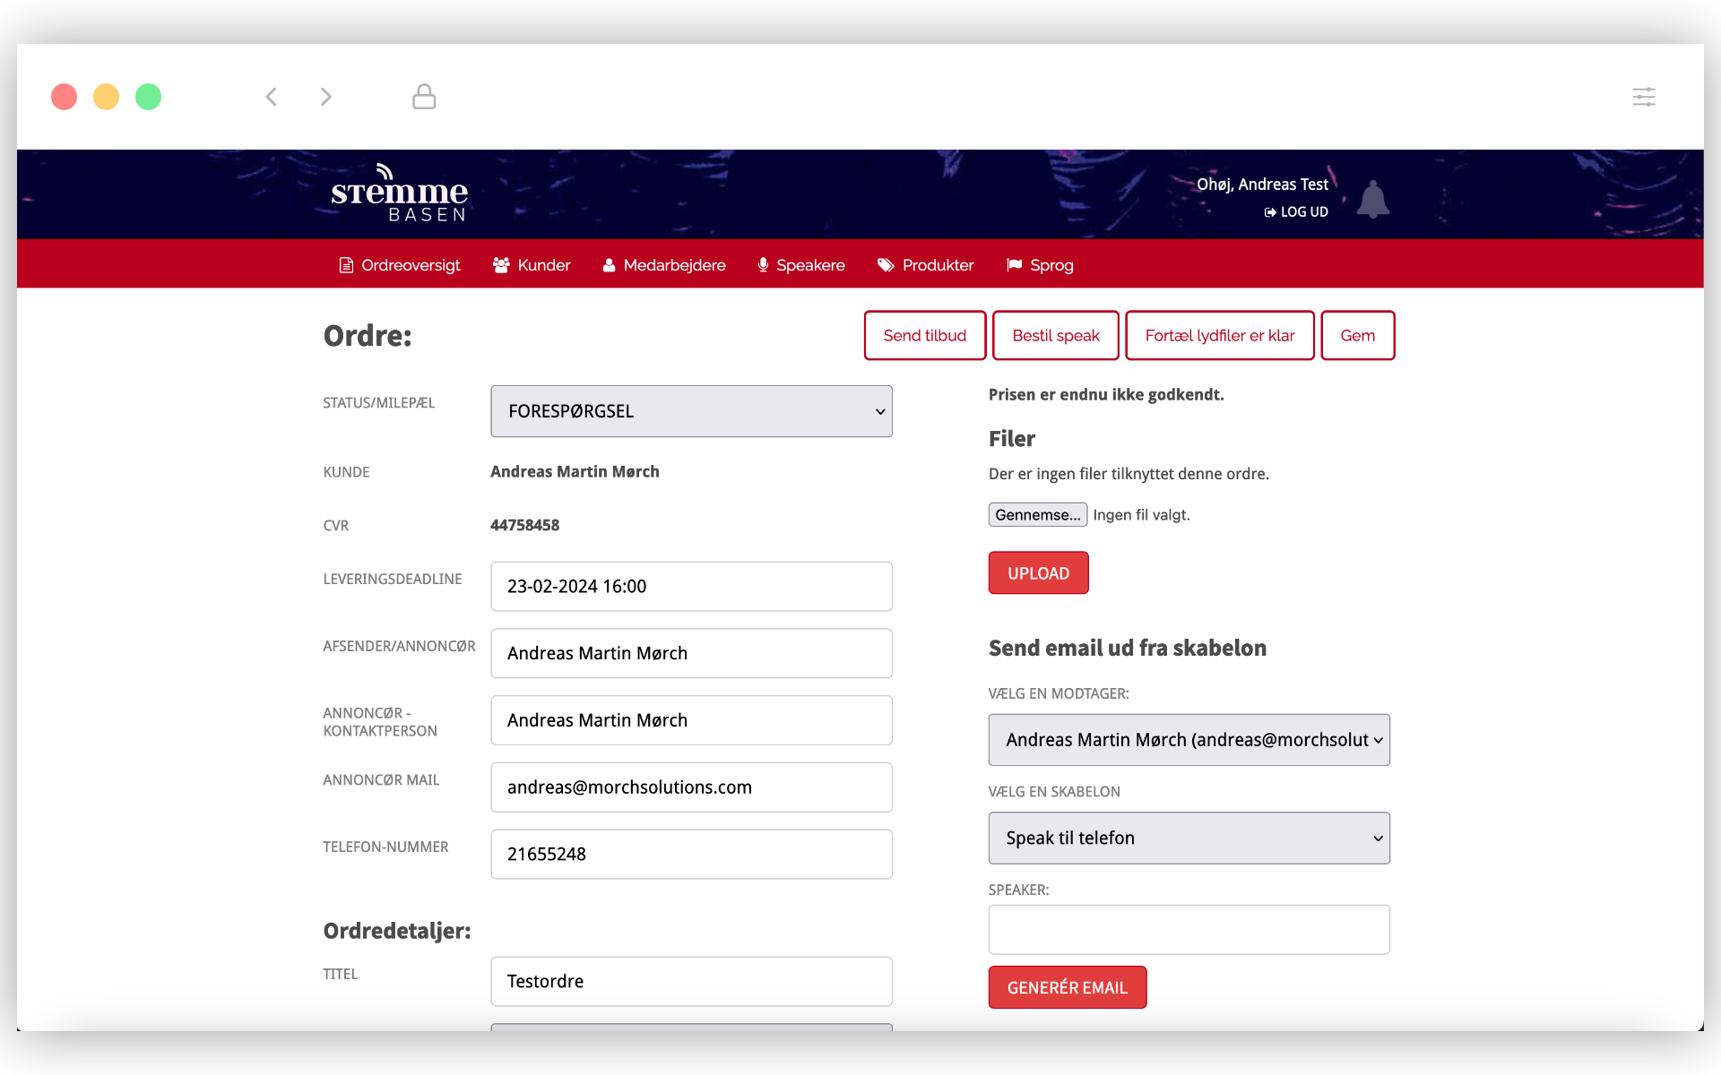Viewport: 1721px width, 1075px height.
Task: Click the Sprog flag icon
Action: click(1014, 265)
